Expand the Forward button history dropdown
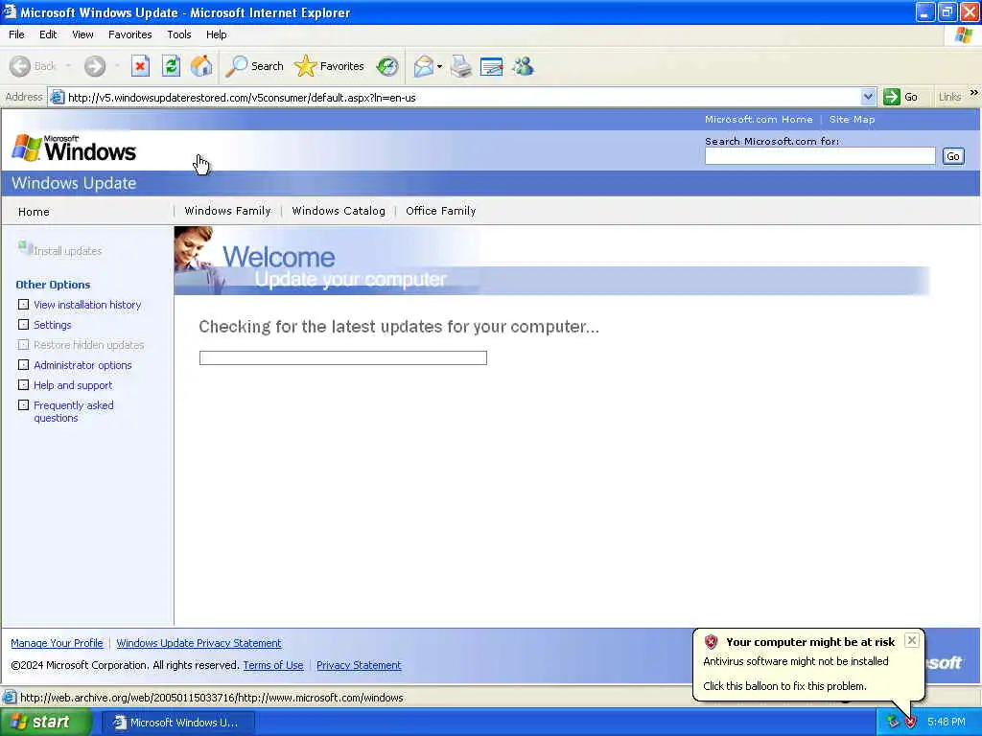982x736 pixels. click(116, 66)
